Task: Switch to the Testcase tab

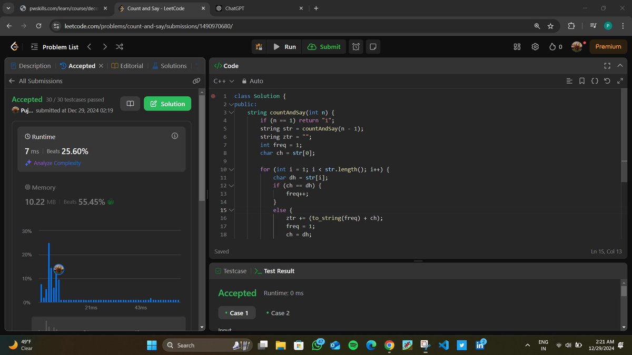Action: [x=231, y=271]
